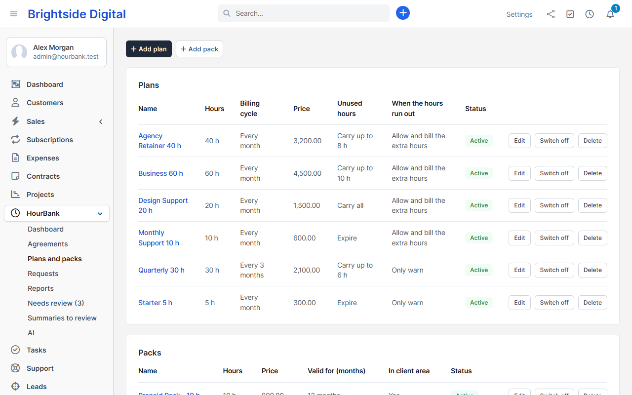The width and height of the screenshot is (632, 395).
Task: Open Needs review (3) submenu item
Action: point(56,303)
